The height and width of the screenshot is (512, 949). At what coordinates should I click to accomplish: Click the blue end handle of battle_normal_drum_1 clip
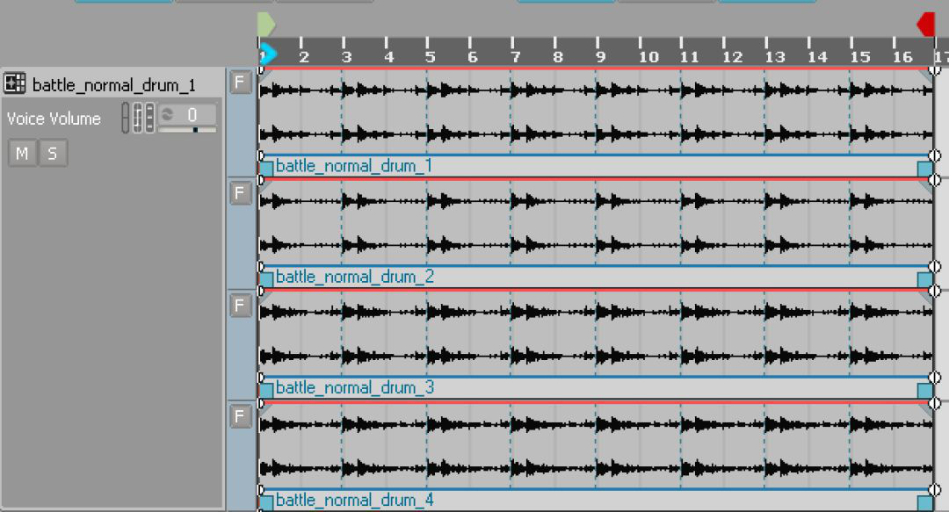924,168
